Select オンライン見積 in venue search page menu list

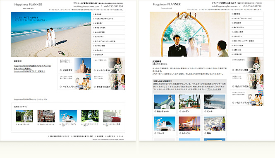tap(247, 45)
